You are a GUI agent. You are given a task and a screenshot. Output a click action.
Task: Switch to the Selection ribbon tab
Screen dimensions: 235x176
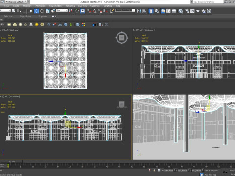point(8,16)
